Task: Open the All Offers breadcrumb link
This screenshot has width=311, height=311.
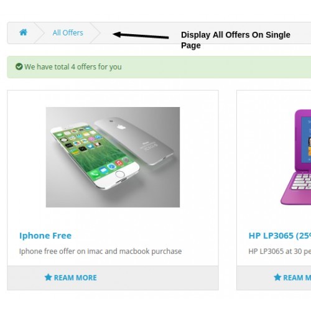Action: coord(68,33)
